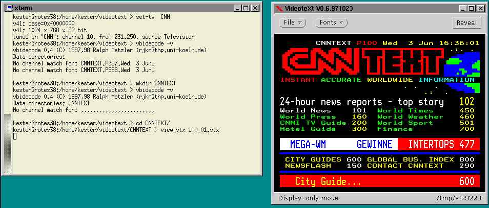
Task: Click the P100 page number in header
Action: click(367, 43)
